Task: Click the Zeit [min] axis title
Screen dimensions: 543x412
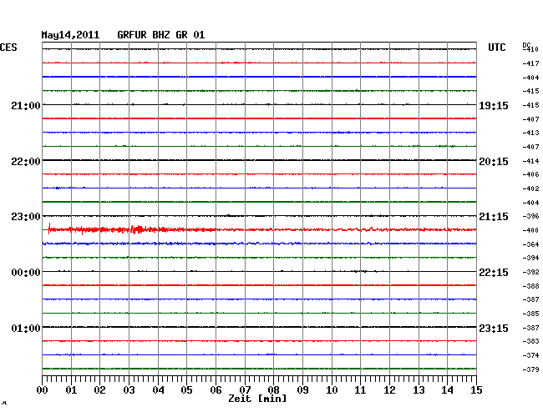Action: (257, 399)
